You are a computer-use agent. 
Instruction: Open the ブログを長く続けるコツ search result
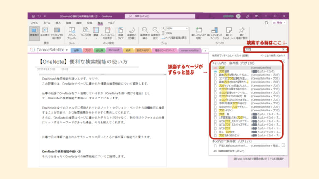(247, 135)
